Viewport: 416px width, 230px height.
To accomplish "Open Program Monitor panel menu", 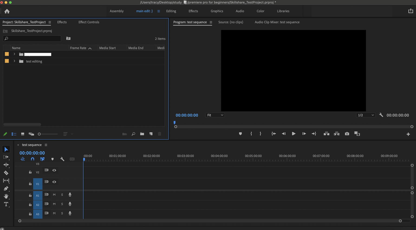I will (x=211, y=22).
